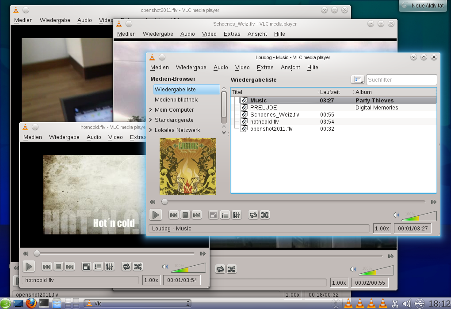Viewport: 451px width, 309px height.
Task: Click Medien-Browser scroll down arrow
Action: point(224,132)
